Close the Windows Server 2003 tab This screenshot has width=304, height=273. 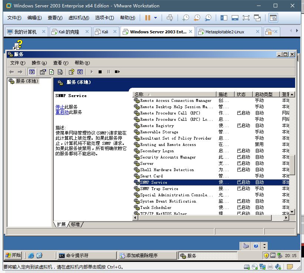tap(191, 31)
